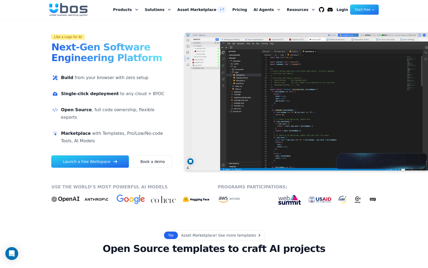Click the Start Free button
428x268 pixels.
tap(364, 10)
